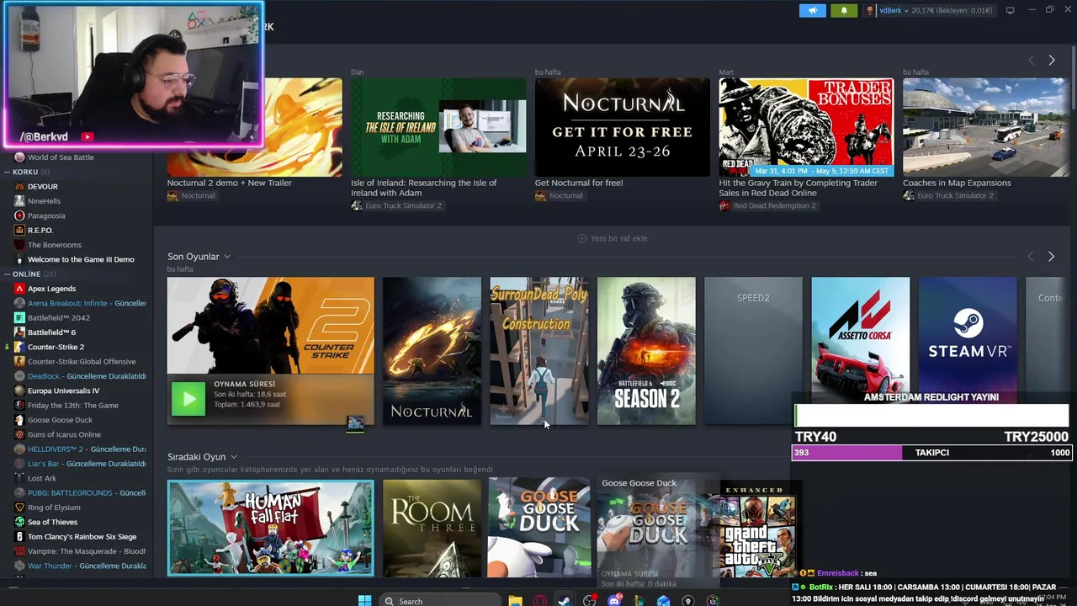
Task: Open Coaches in Map Expansions card
Action: (986, 127)
